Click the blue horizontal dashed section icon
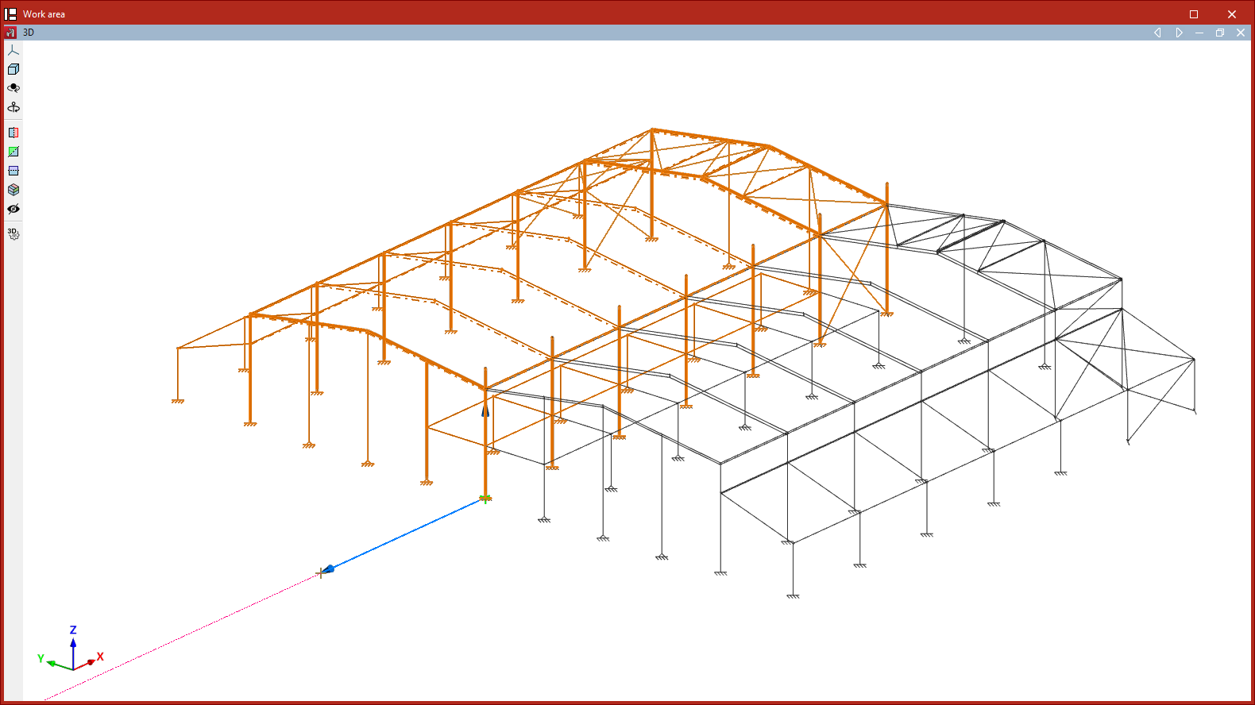This screenshot has height=705, width=1255. 14,171
